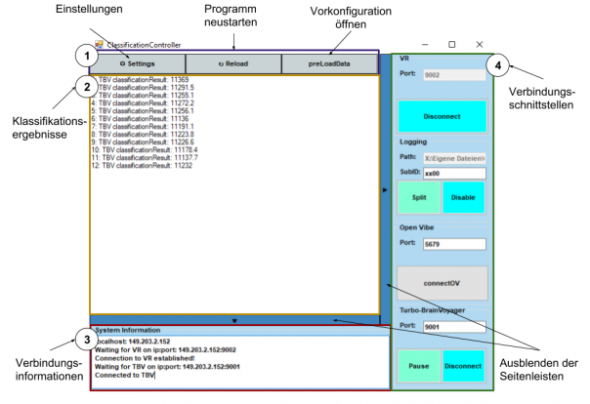Select result line 12: 11232
The image size is (590, 404).
click(x=142, y=165)
